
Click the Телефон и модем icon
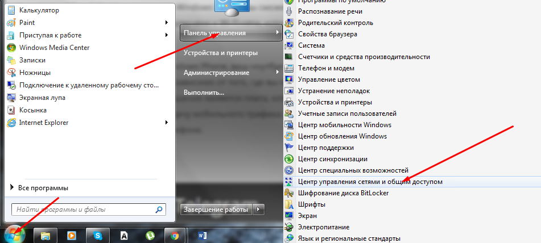click(289, 68)
